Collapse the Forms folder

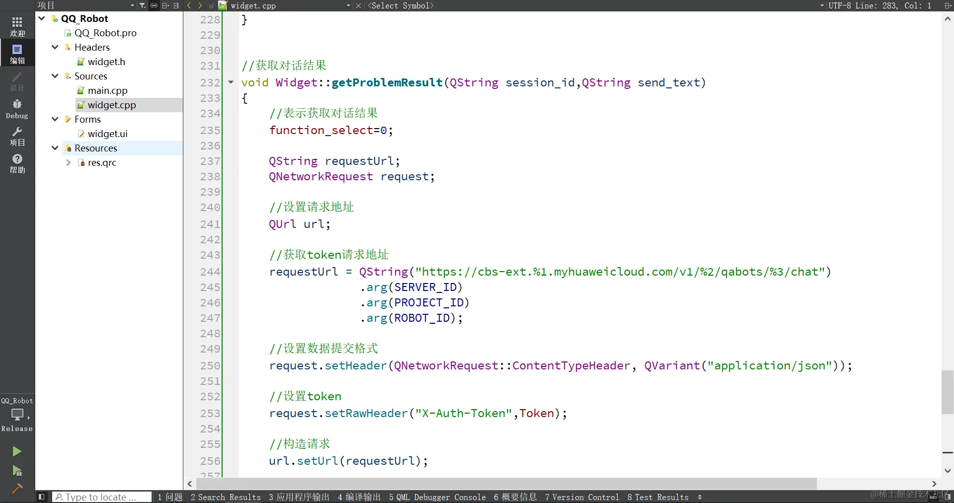click(55, 119)
